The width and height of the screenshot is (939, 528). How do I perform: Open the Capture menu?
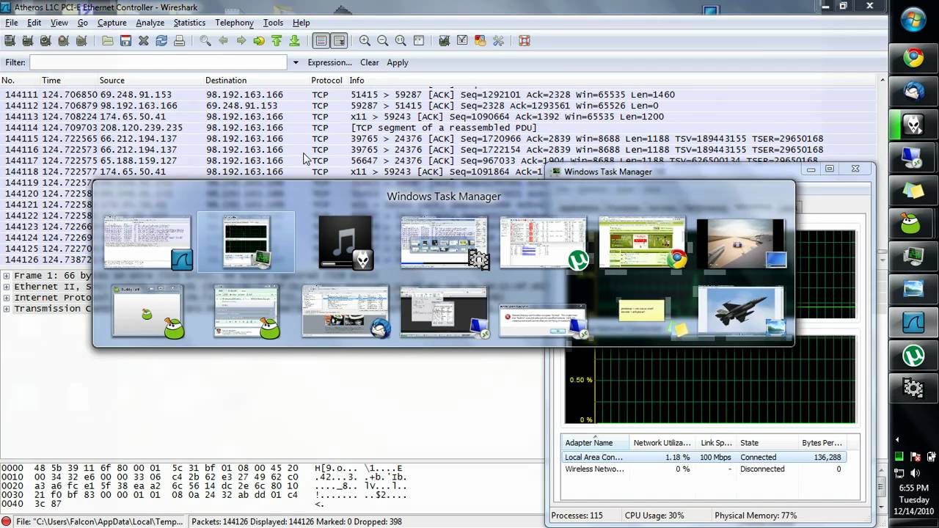click(112, 23)
